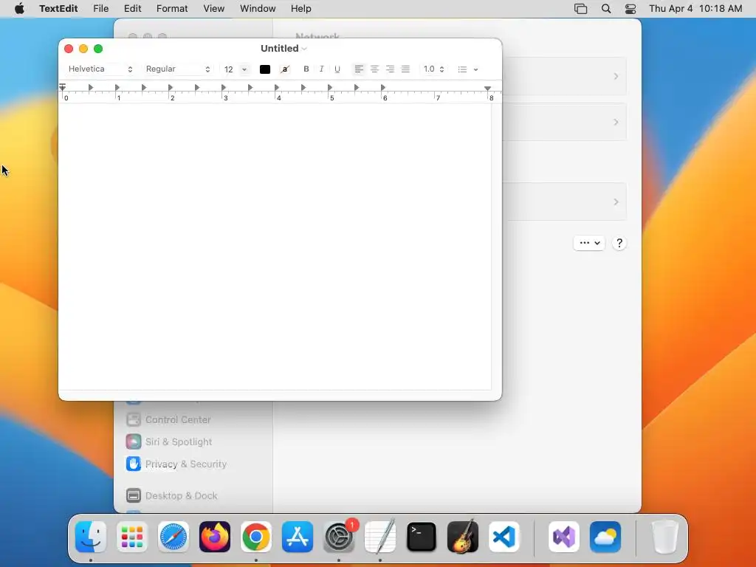Select the tab stop at the 1 inch mark
This screenshot has width=756, height=567.
pyautogui.click(x=117, y=87)
